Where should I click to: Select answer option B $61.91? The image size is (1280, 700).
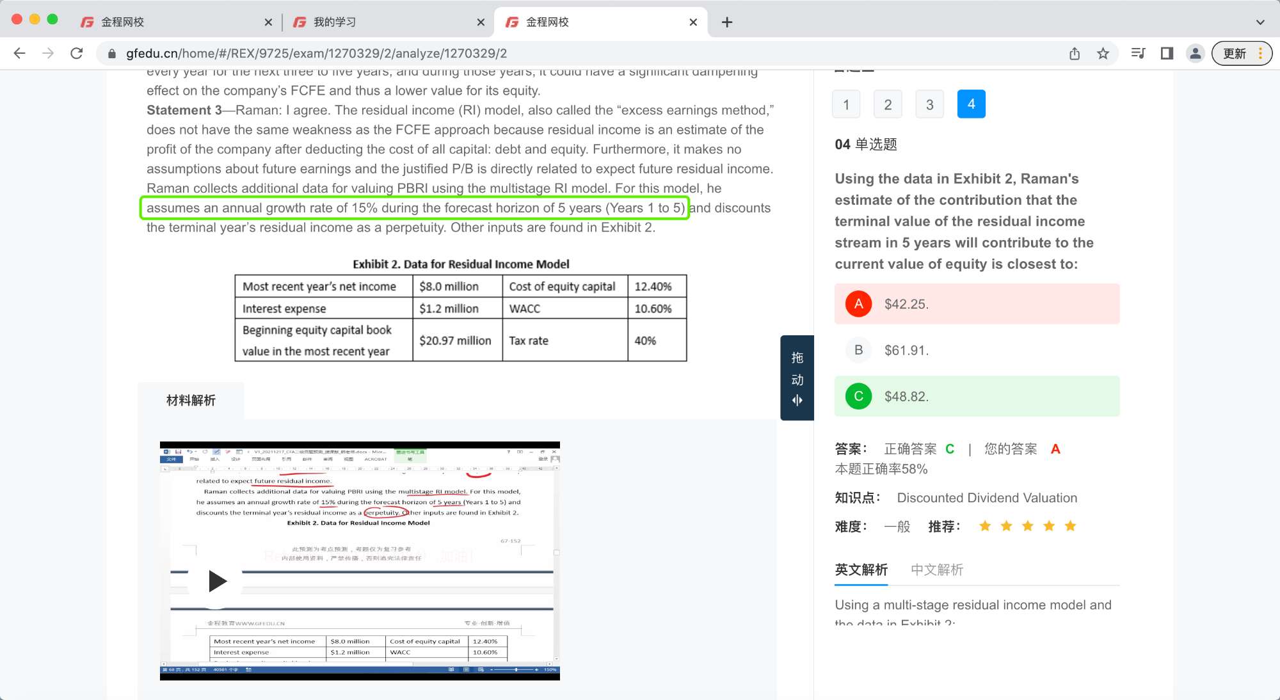pos(977,350)
